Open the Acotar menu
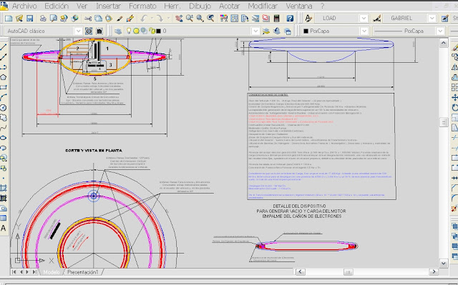 [229, 6]
